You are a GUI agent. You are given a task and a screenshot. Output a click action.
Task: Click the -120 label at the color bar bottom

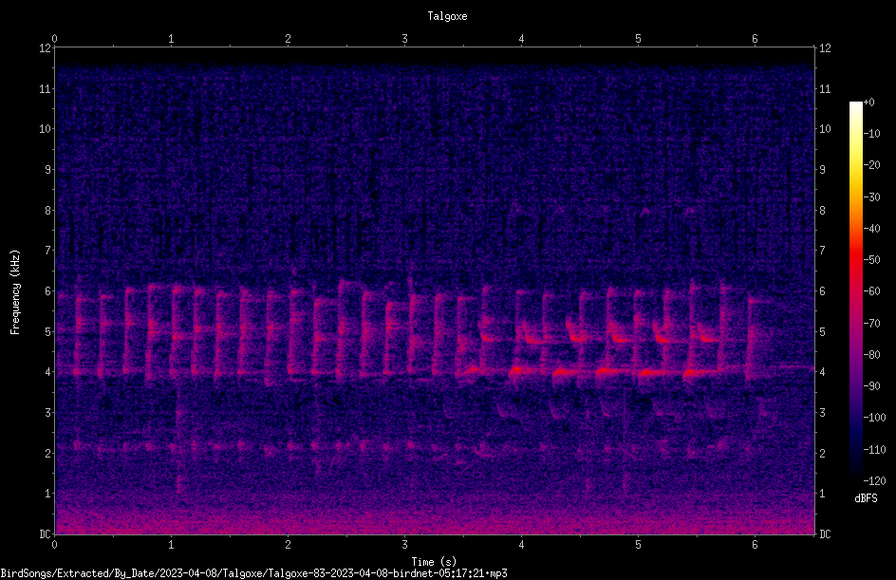click(x=874, y=480)
